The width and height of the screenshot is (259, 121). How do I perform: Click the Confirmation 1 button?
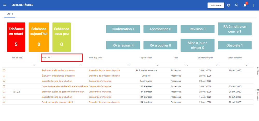(x=123, y=29)
